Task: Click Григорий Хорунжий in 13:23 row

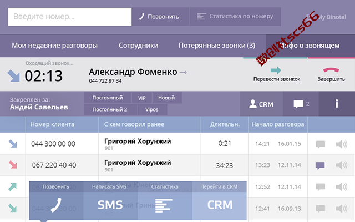Action: tap(138, 163)
